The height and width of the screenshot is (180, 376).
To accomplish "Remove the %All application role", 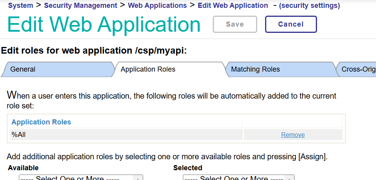I will [293, 135].
